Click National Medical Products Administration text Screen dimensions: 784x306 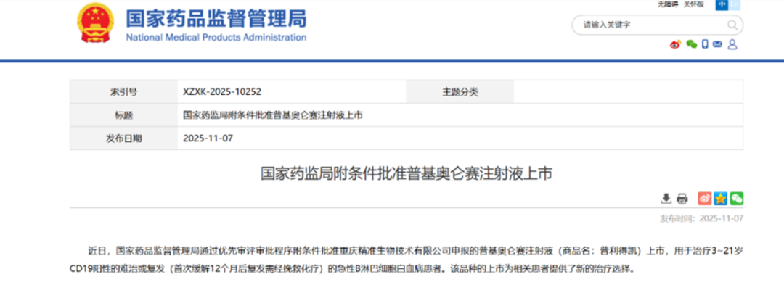[216, 38]
